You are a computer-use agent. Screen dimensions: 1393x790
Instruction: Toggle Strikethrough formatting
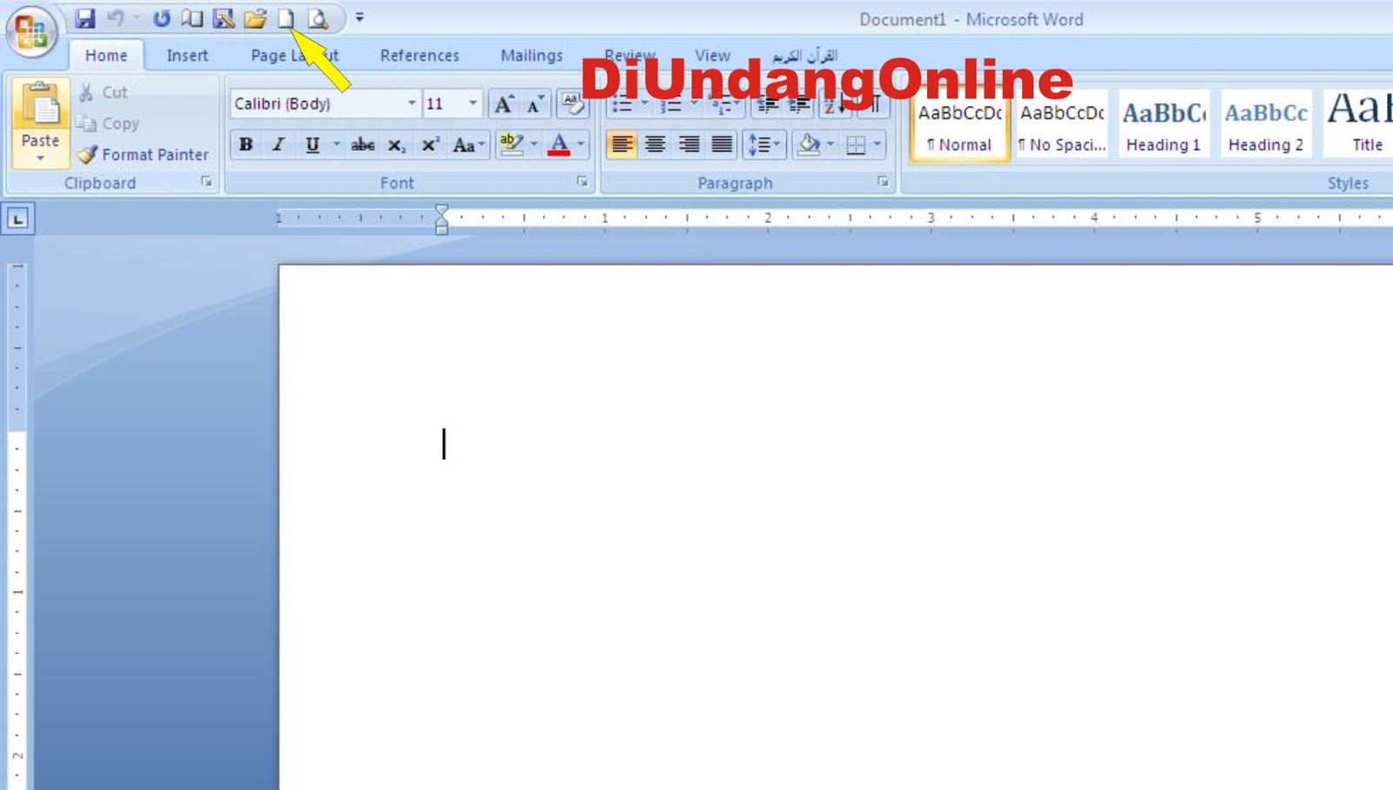point(362,145)
